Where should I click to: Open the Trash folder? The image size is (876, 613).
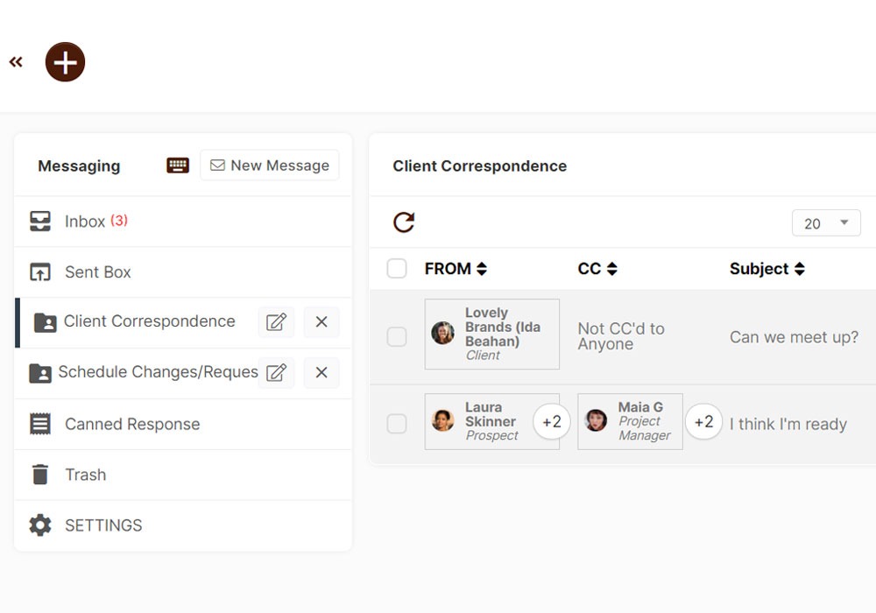tap(86, 475)
